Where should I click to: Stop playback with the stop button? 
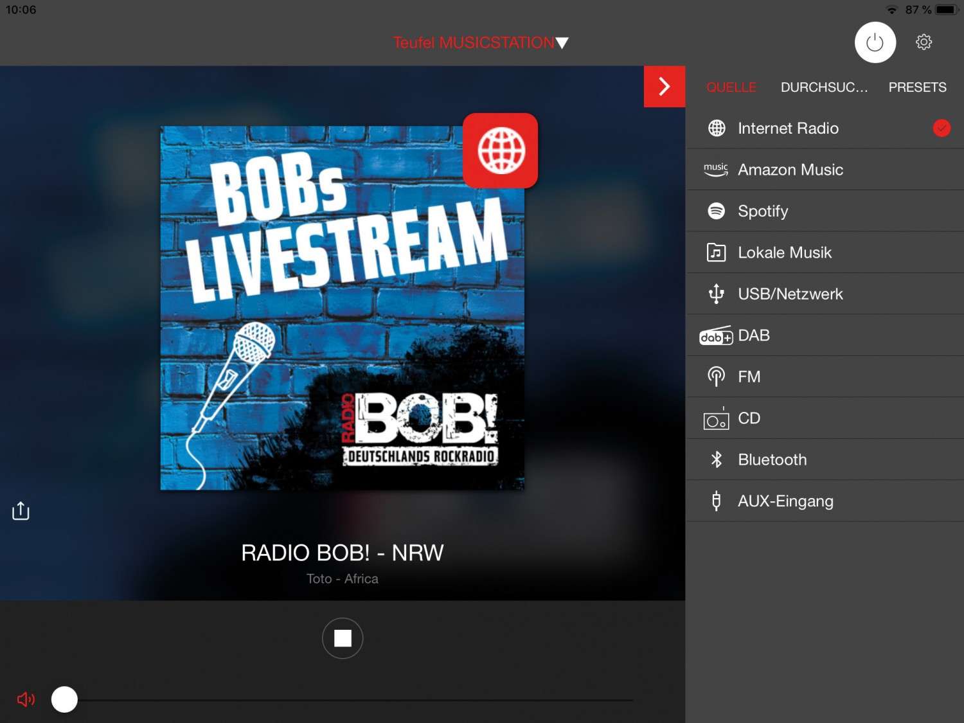click(x=343, y=638)
